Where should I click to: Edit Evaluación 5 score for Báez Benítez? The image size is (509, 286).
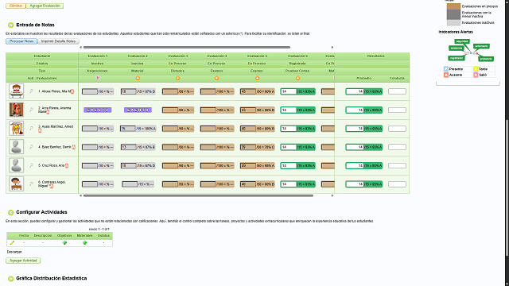coord(248,147)
